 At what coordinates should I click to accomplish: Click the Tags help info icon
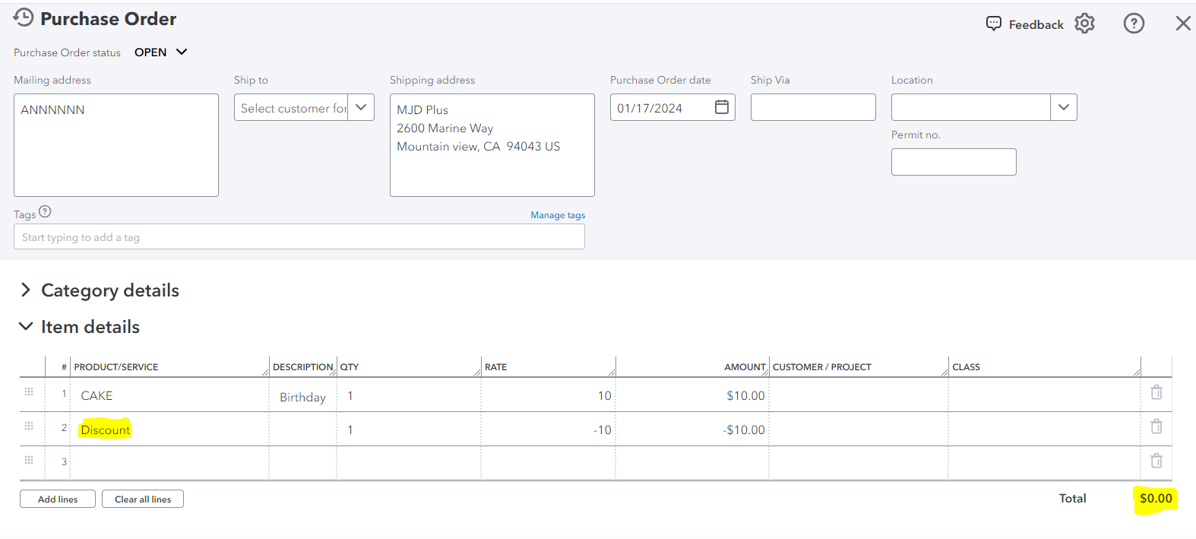pos(45,212)
